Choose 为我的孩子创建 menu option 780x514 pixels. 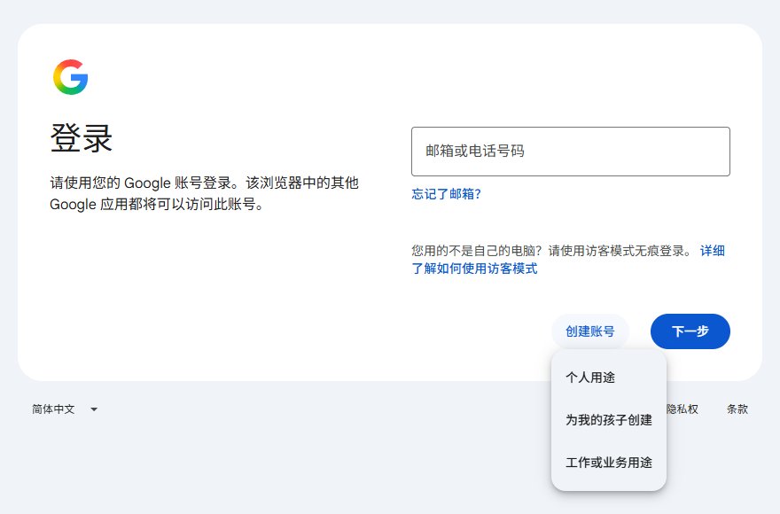tap(609, 420)
